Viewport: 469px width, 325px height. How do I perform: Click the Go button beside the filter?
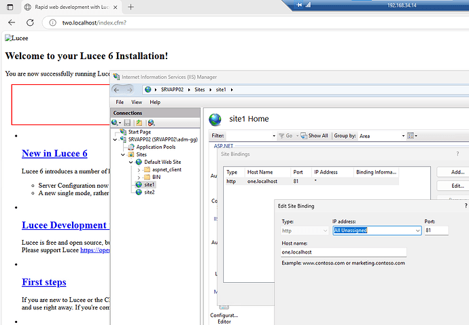coord(286,136)
